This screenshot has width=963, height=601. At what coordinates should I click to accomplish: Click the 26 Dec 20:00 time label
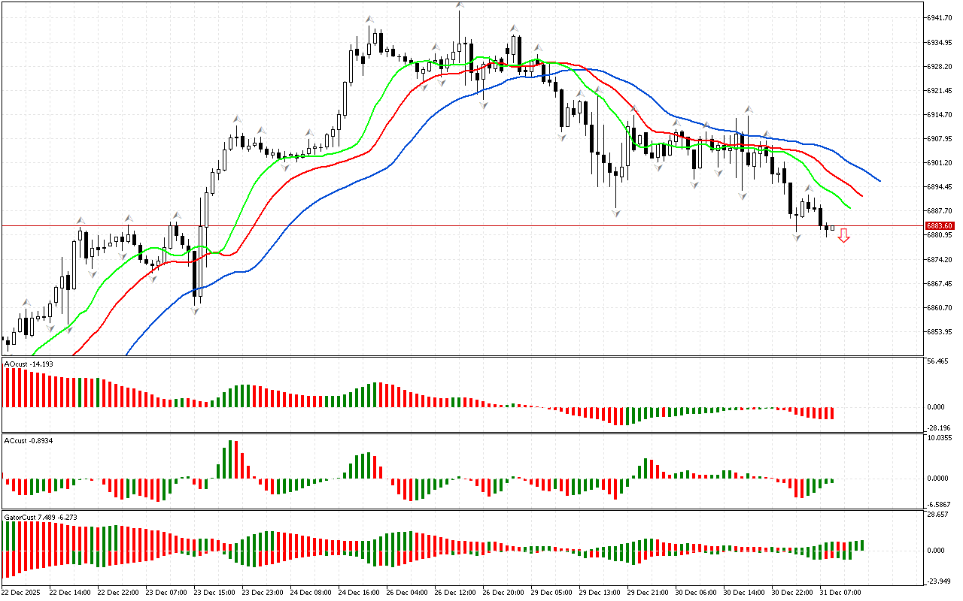[x=503, y=592]
